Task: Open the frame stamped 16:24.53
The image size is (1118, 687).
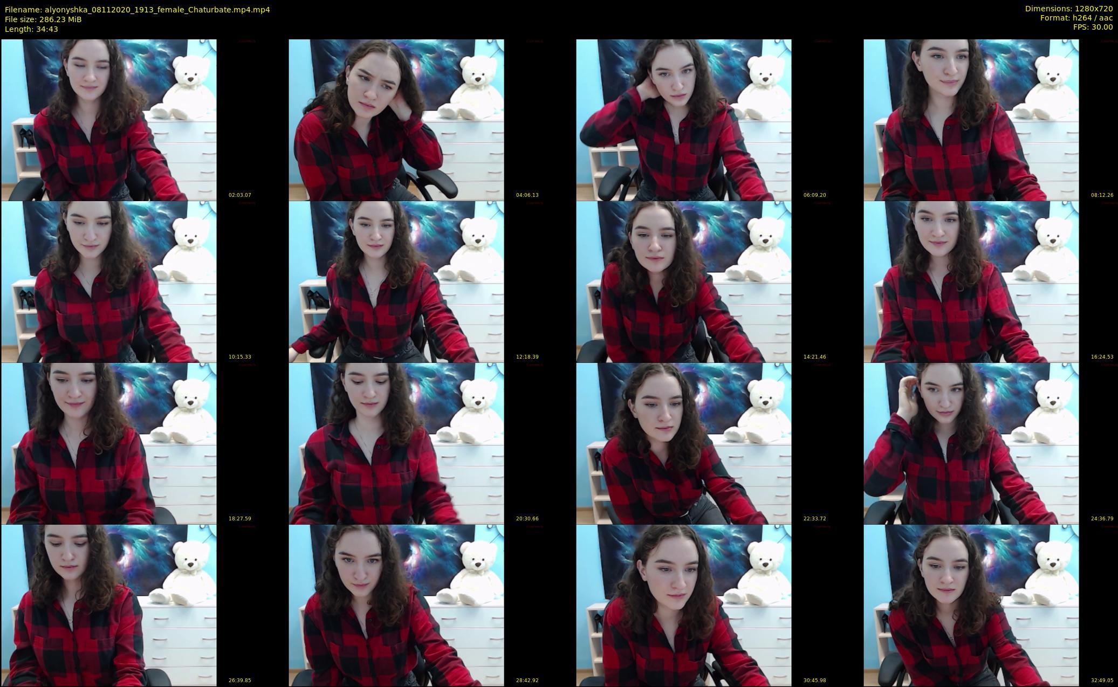Action: pos(971,281)
